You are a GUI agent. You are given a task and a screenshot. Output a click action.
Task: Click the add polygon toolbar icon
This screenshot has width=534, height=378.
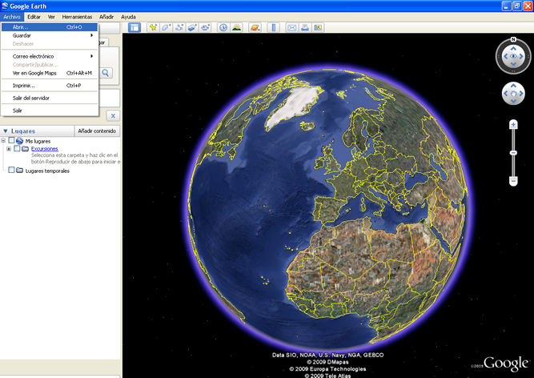point(166,27)
